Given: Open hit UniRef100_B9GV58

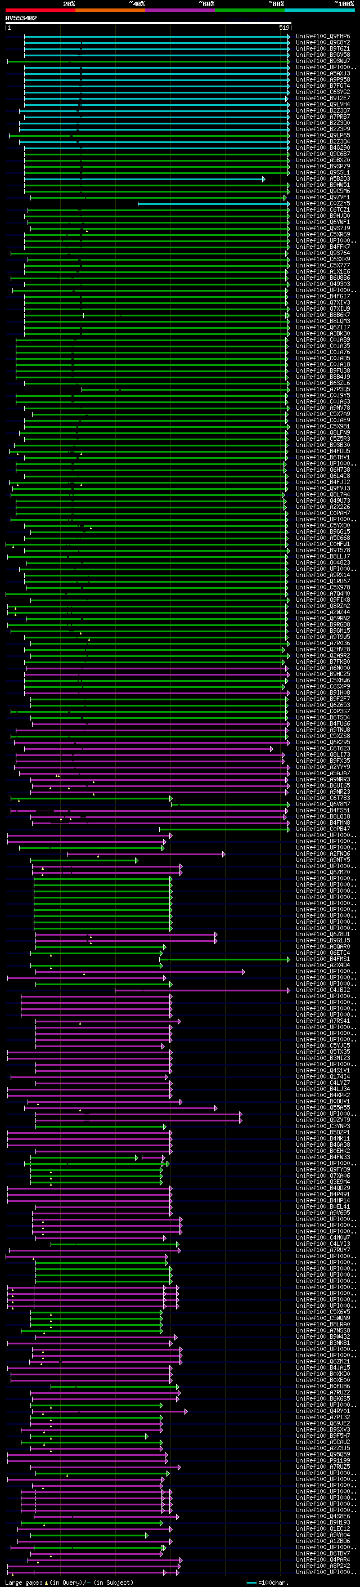Looking at the screenshot, I should click(x=322, y=55).
